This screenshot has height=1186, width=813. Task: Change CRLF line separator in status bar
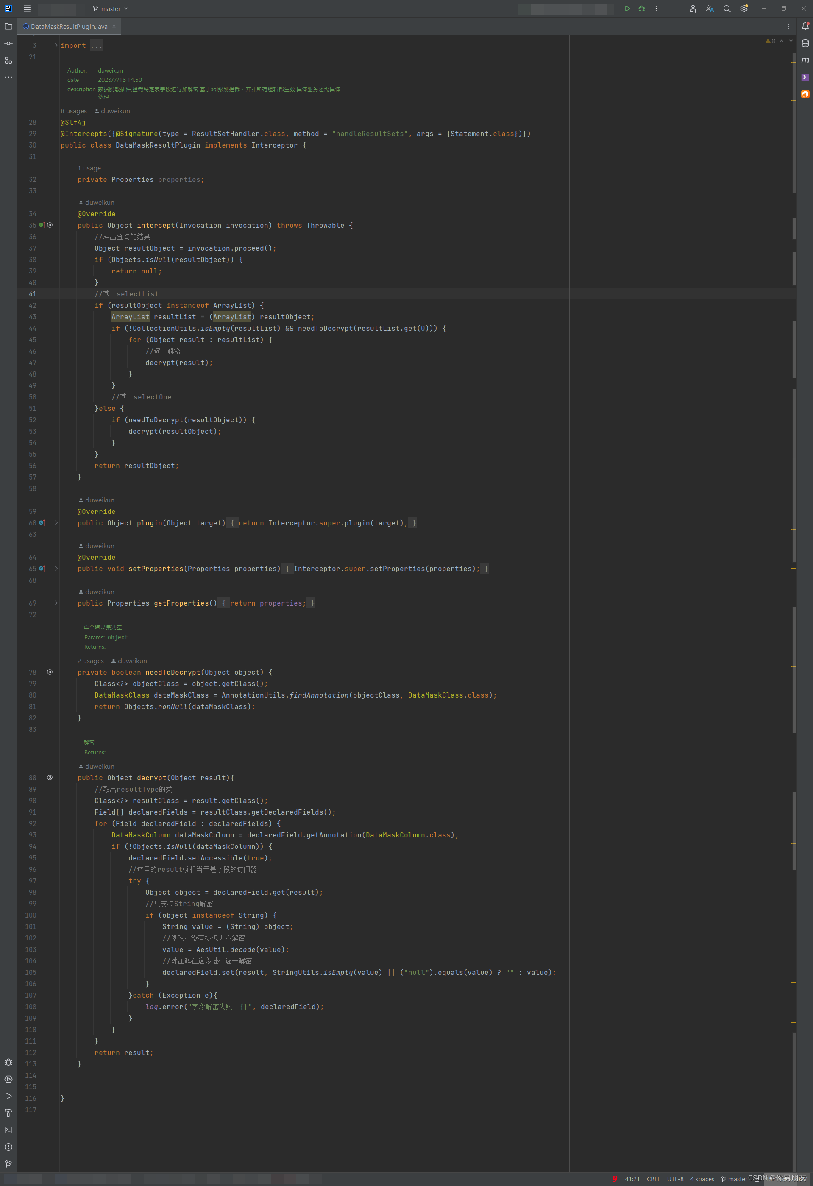(653, 1179)
